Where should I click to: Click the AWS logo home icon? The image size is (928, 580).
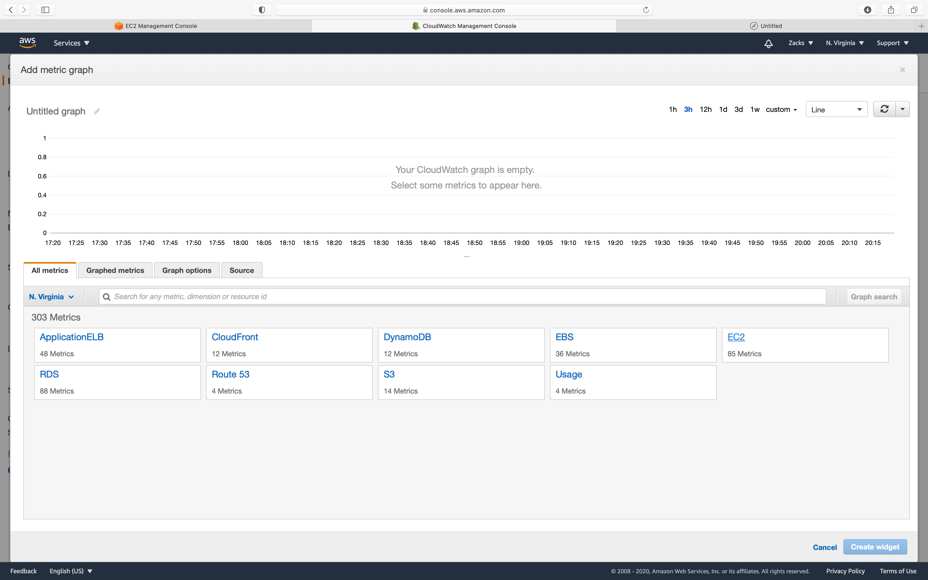click(27, 42)
